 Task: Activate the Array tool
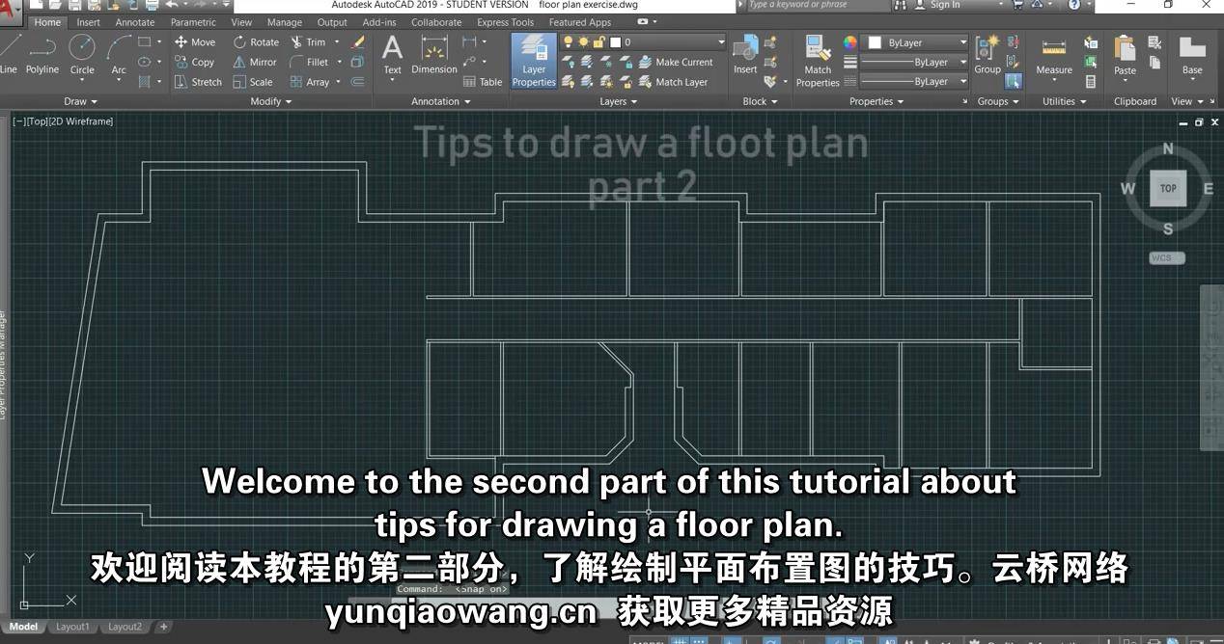click(x=310, y=82)
